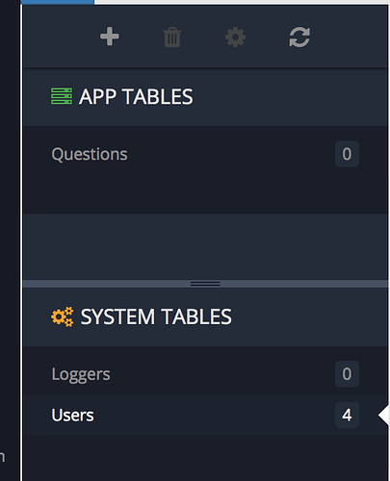The image size is (390, 481).
Task: Open table settings via the gear icon
Action: click(x=235, y=38)
